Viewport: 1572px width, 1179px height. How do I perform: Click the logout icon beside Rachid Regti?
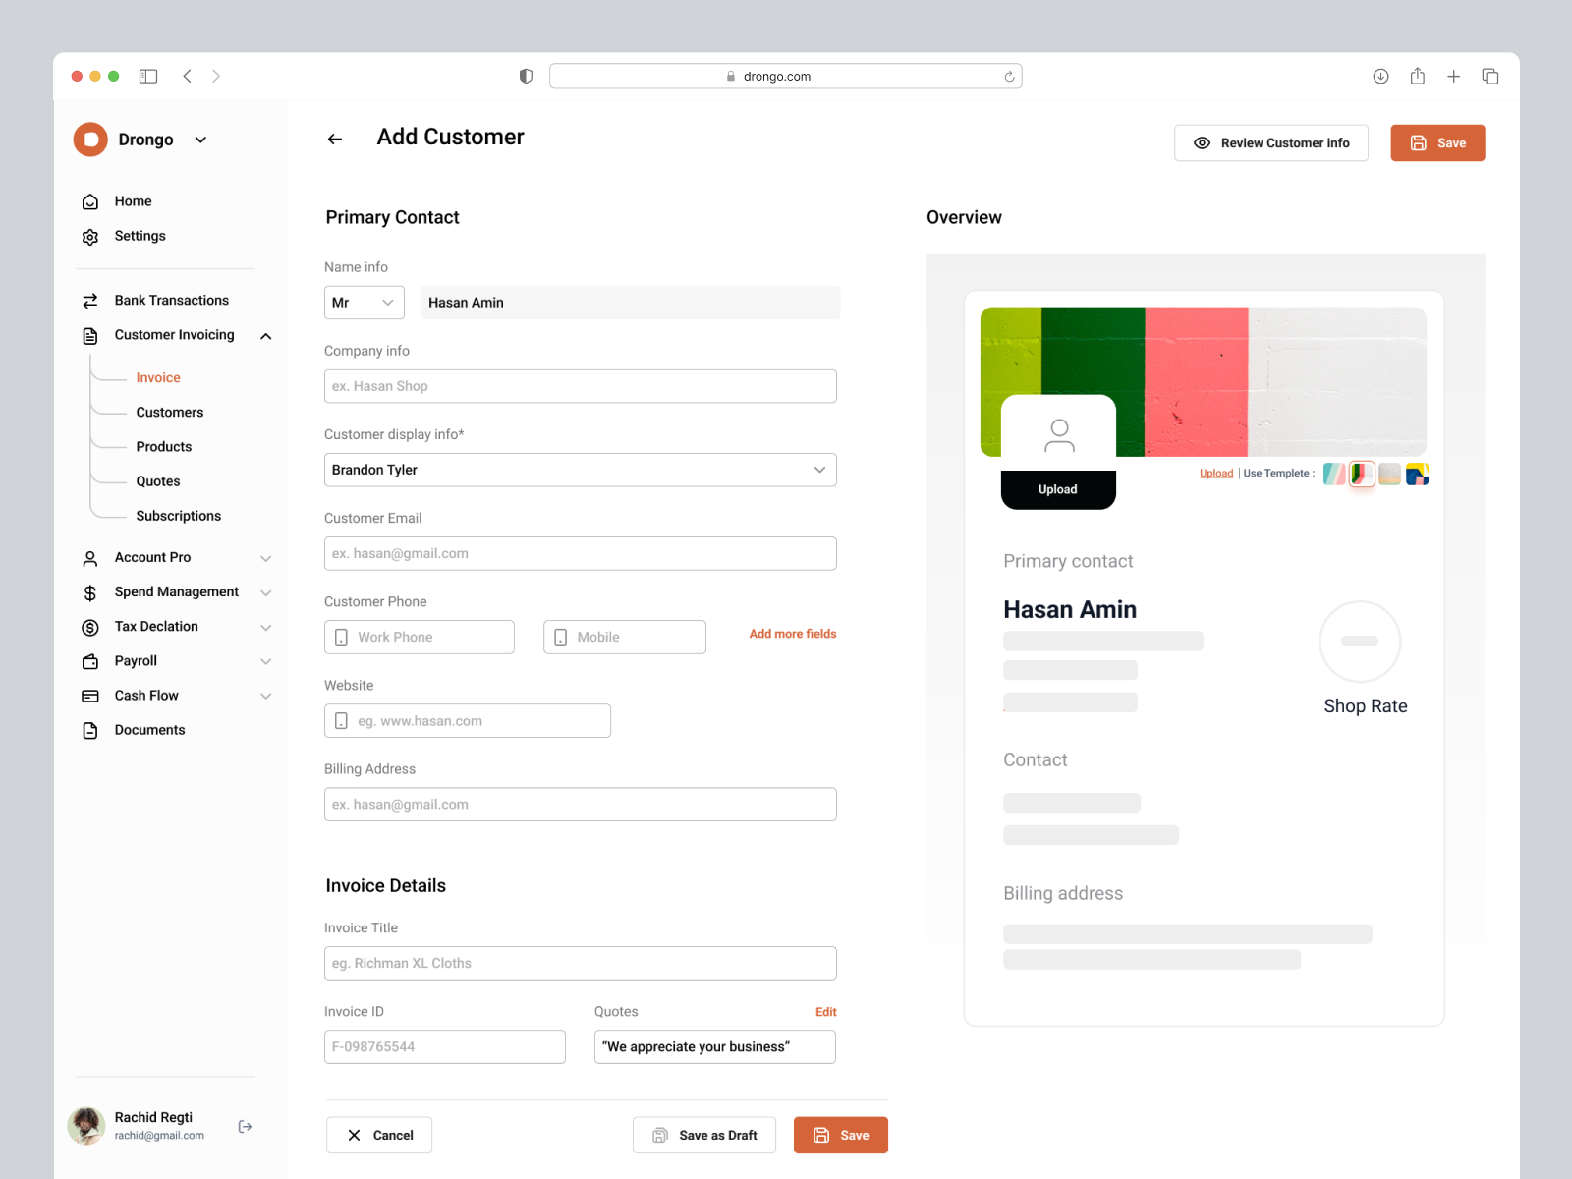[244, 1126]
